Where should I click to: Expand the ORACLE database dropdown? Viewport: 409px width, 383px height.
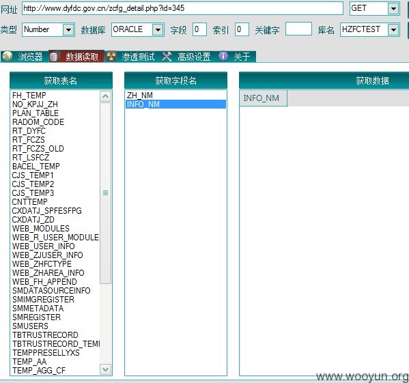coord(158,30)
